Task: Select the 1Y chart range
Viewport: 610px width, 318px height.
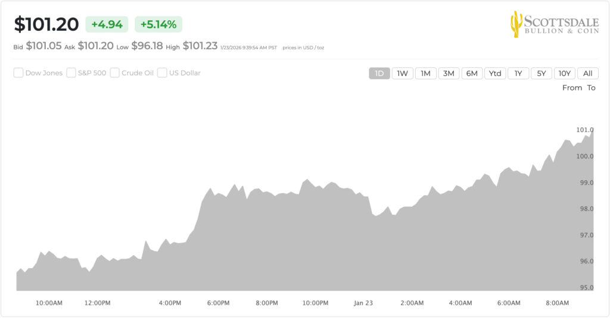Action: [518, 73]
